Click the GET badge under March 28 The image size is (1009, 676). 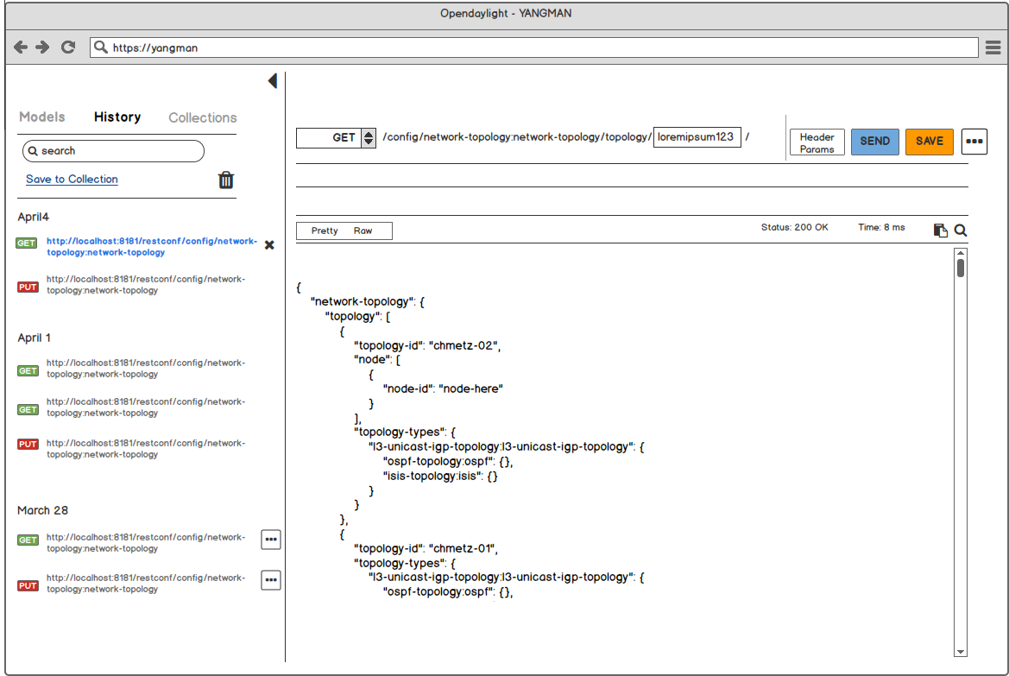coord(28,540)
